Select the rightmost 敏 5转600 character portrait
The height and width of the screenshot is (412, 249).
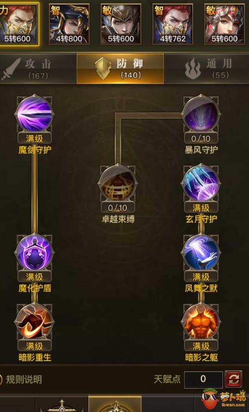[x=225, y=24]
